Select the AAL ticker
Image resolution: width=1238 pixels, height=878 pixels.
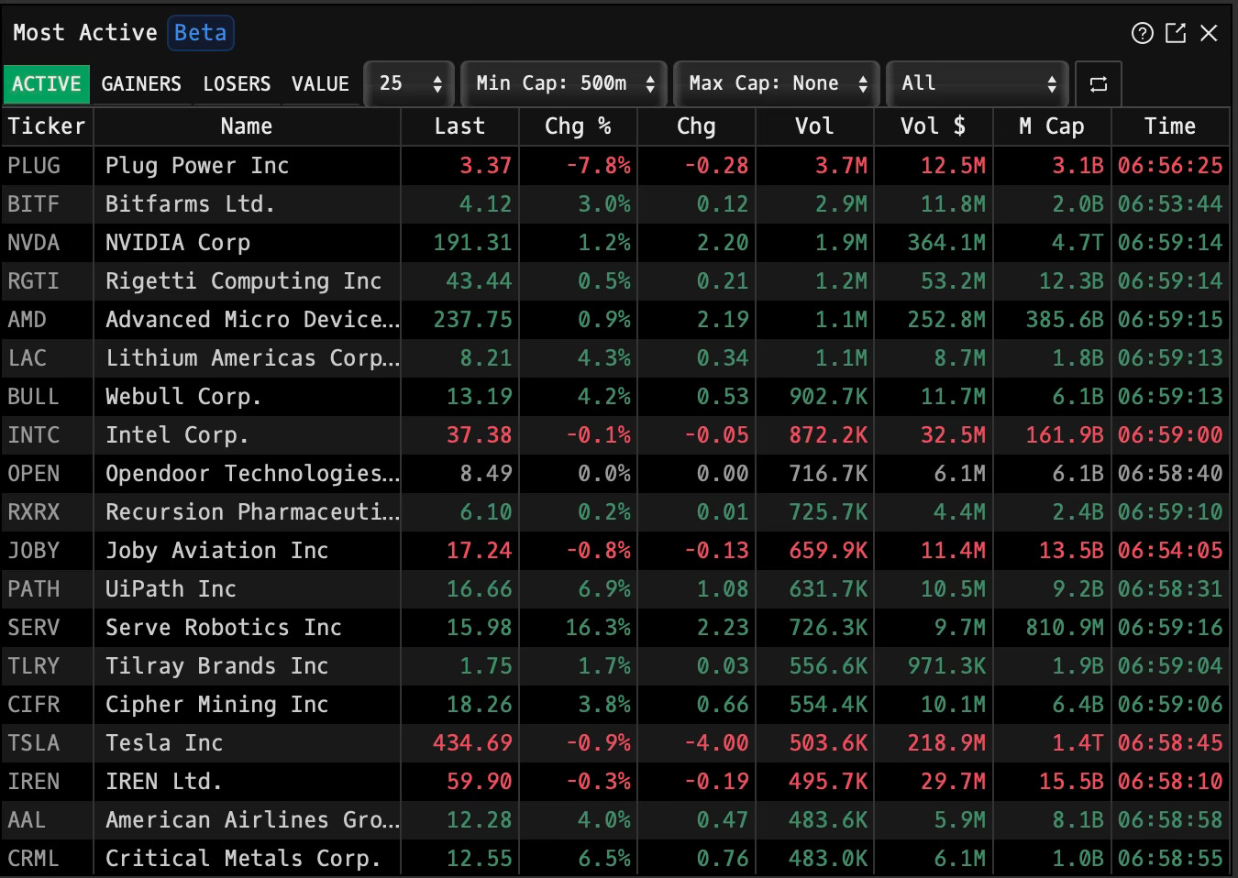[27, 820]
